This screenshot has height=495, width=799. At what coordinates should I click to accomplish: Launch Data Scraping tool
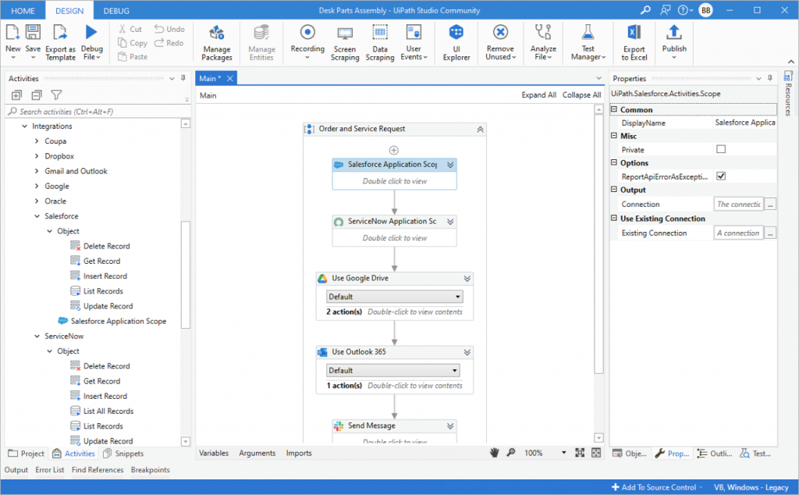pyautogui.click(x=380, y=43)
